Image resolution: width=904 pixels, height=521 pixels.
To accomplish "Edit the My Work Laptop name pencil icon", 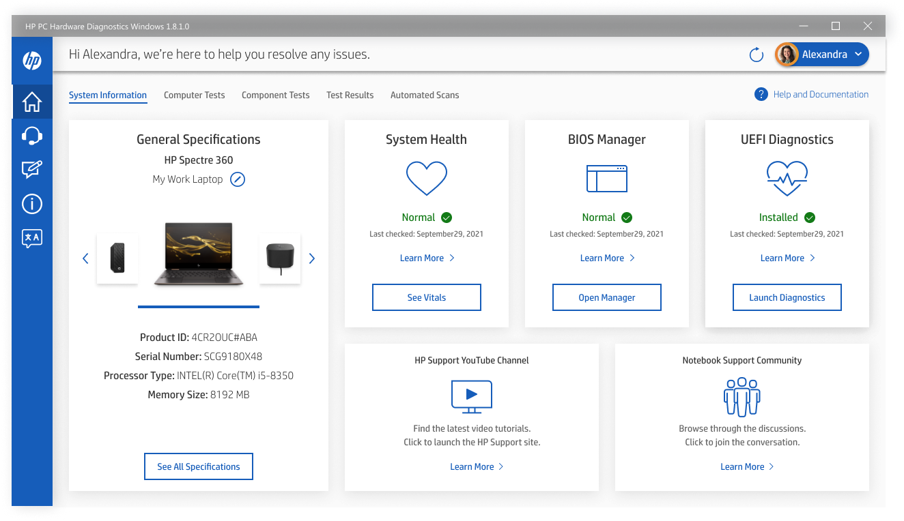I will 238,179.
